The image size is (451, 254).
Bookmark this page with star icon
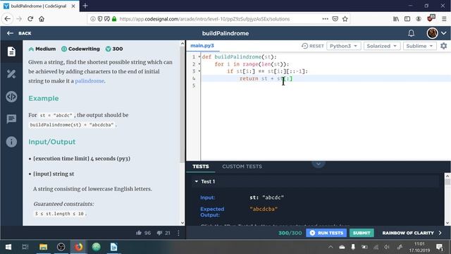click(345, 19)
